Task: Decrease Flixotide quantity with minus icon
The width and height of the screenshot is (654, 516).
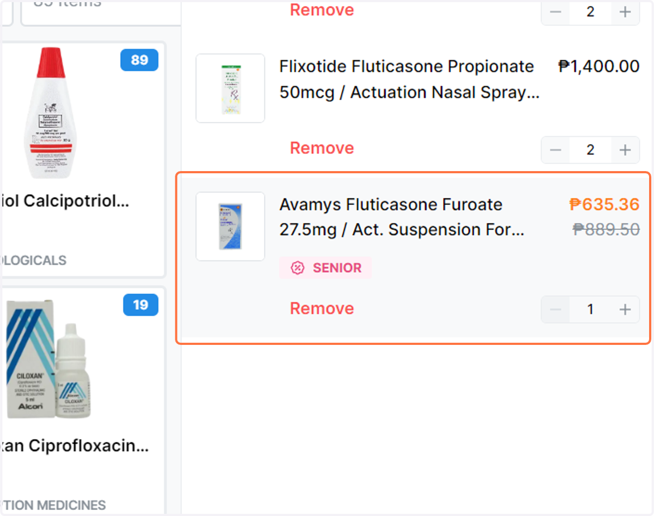Action: [x=555, y=150]
